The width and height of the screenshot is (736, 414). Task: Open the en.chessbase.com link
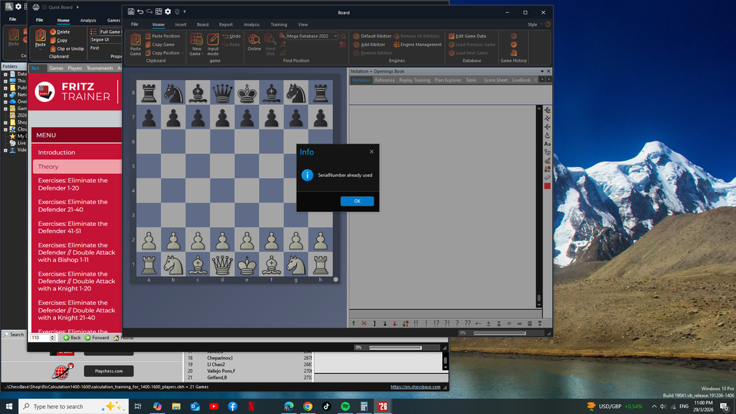415,387
